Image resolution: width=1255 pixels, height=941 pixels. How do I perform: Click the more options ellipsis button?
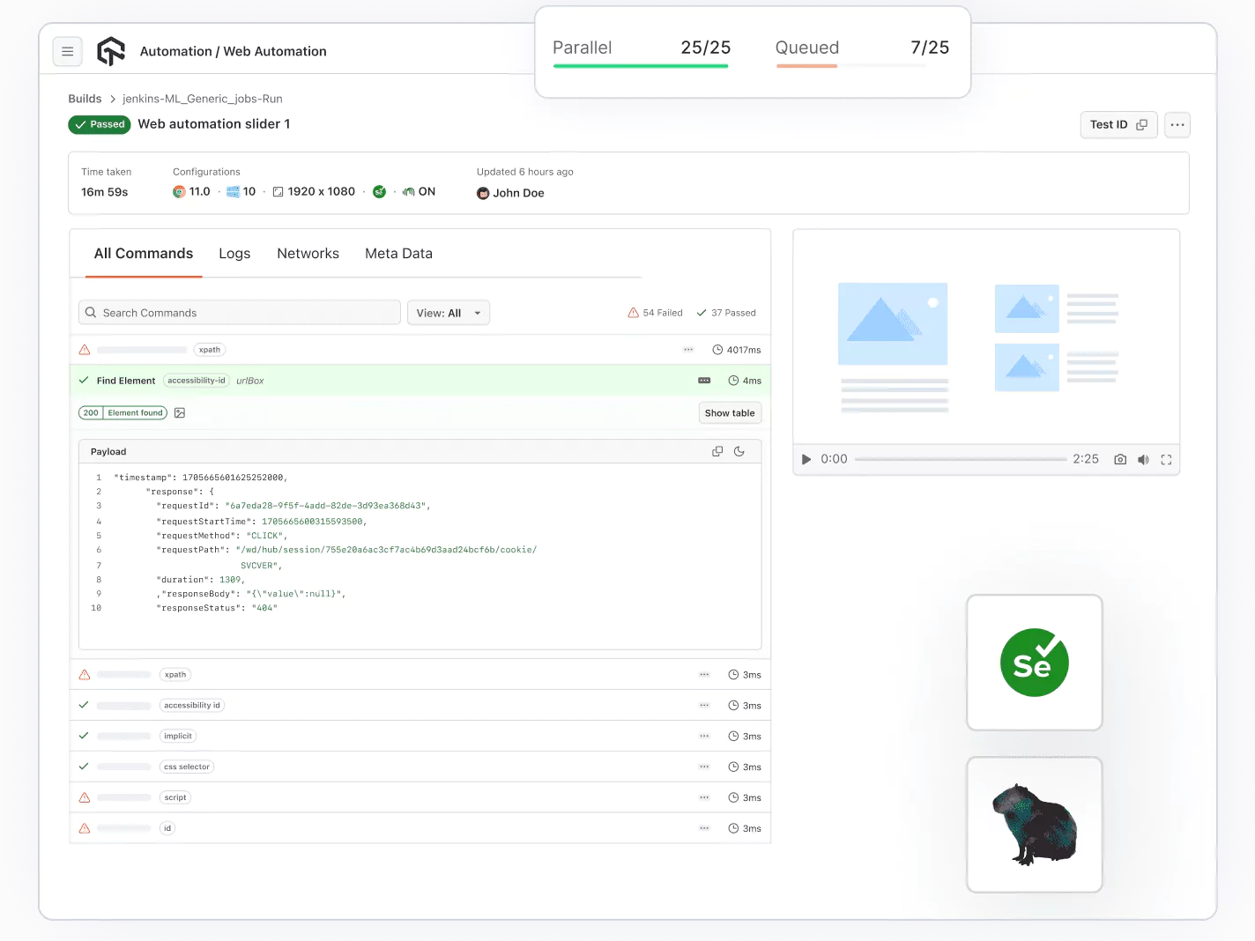(x=1177, y=125)
